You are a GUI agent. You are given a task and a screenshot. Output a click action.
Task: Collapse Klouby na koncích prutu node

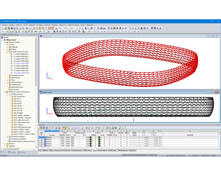point(7,52)
